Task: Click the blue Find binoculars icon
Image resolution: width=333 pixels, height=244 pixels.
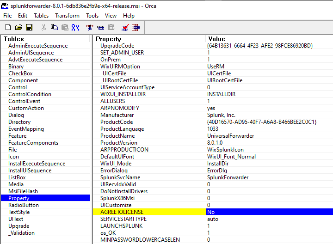Action: pyautogui.click(x=75, y=28)
